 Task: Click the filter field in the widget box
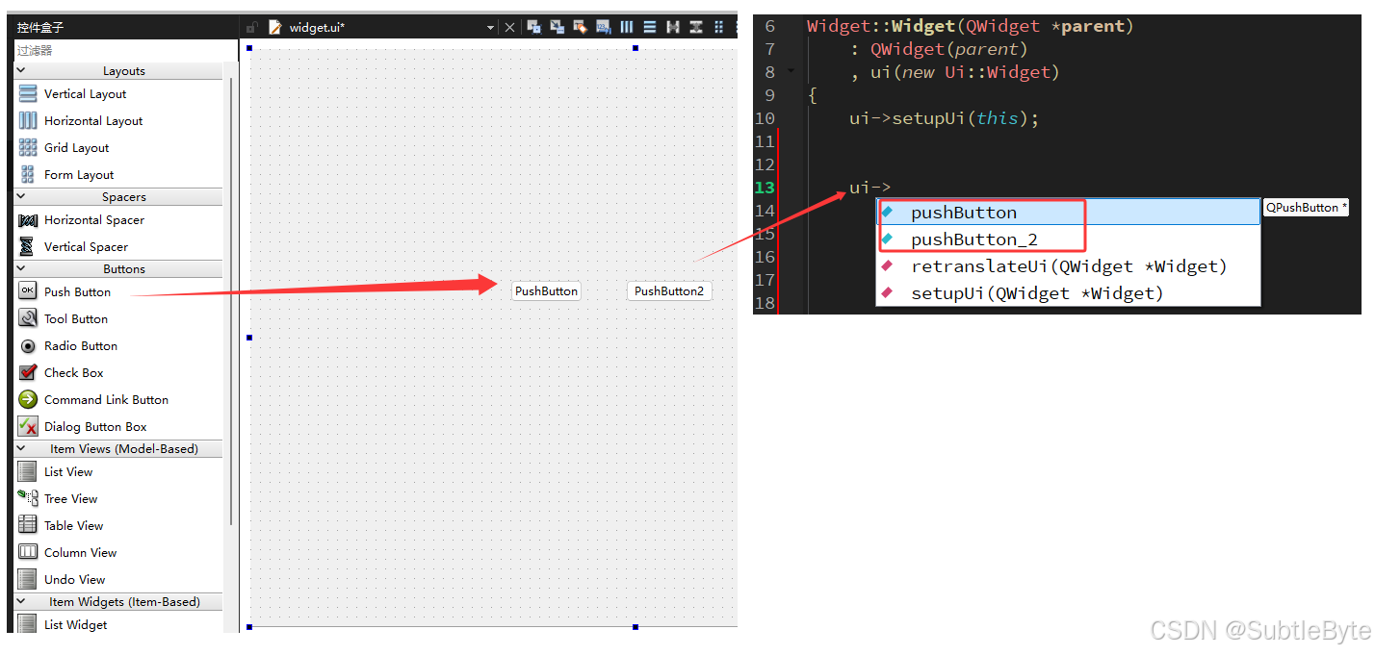click(x=125, y=50)
